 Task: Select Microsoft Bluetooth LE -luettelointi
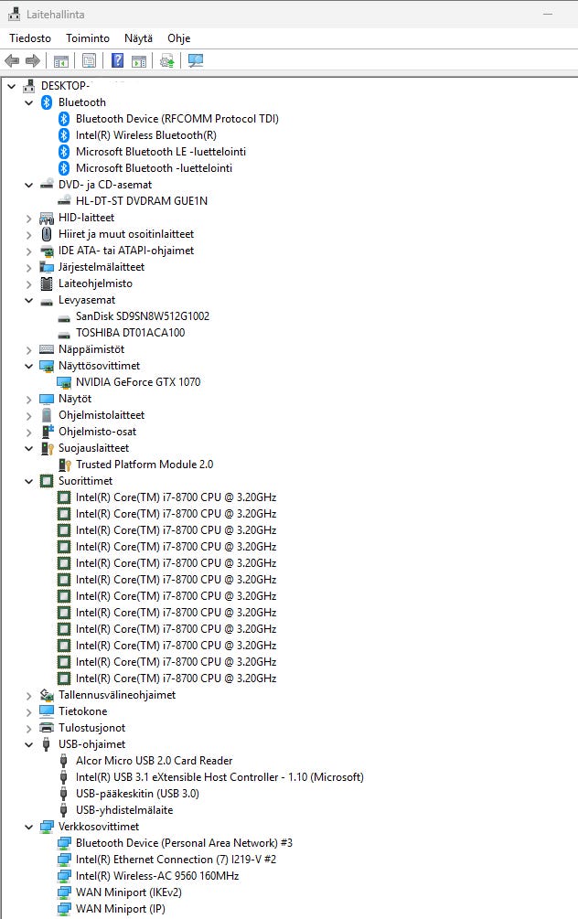(161, 151)
